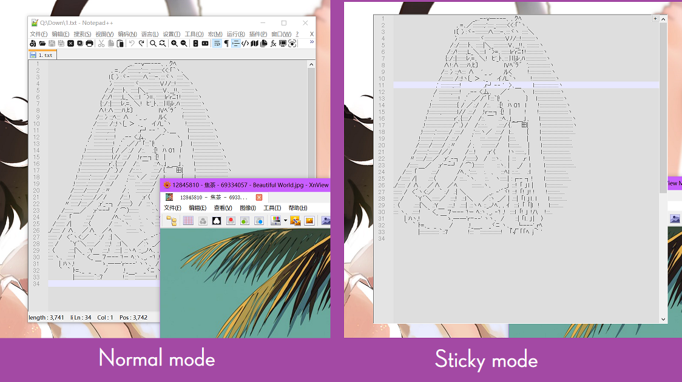Open Function List fx icon
The width and height of the screenshot is (682, 382).
pos(273,44)
